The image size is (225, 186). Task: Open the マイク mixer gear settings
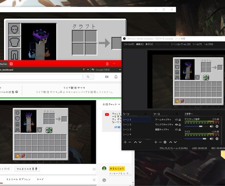217,139
